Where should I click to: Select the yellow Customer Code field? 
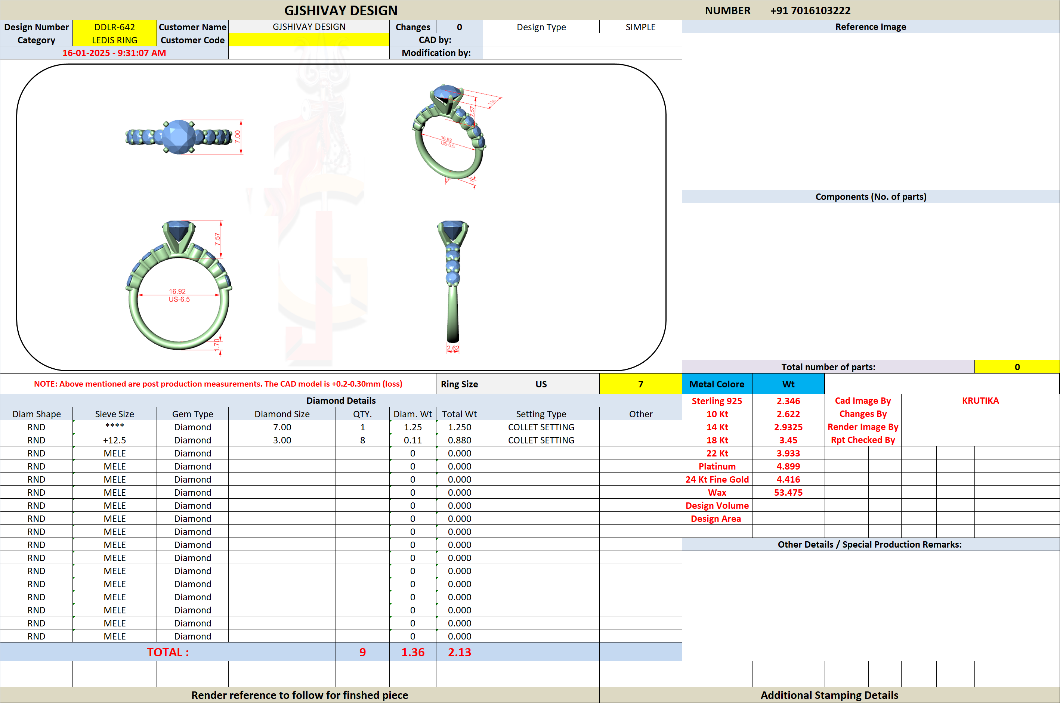(309, 40)
